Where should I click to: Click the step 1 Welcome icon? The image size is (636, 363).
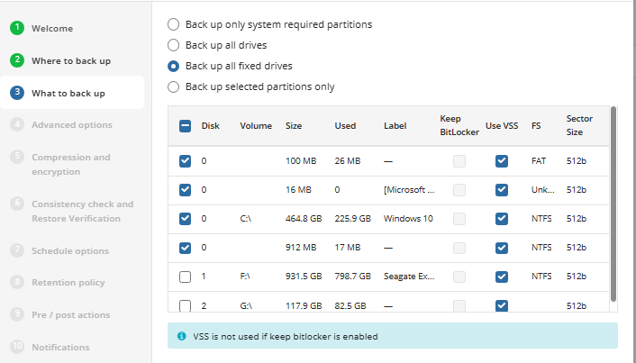click(17, 28)
